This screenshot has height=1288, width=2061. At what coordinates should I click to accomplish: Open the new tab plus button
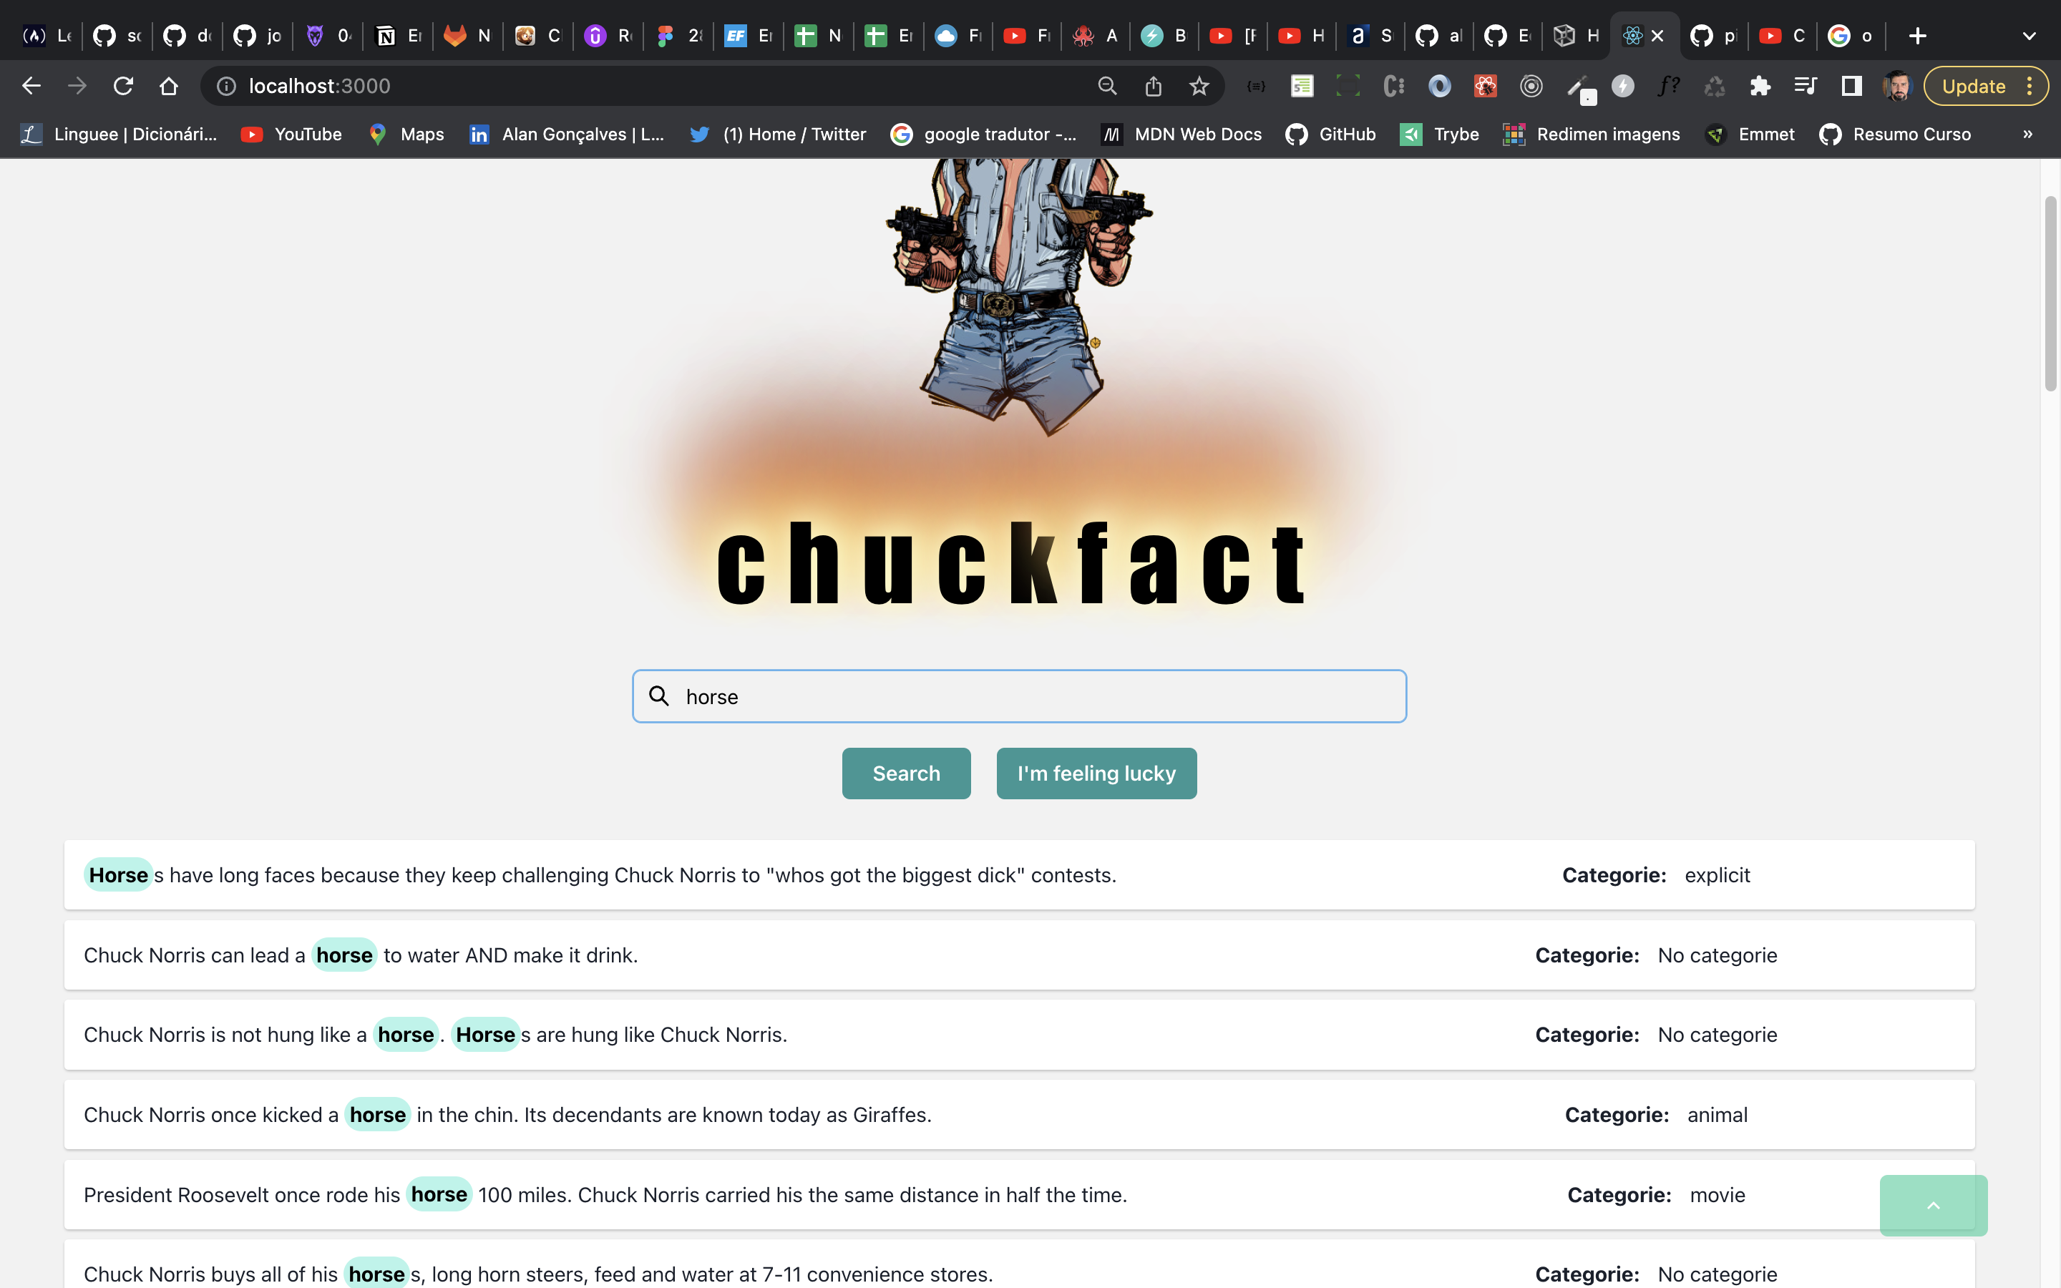1917,36
